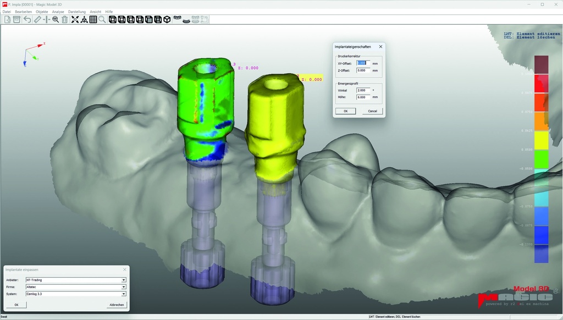Viewport: 563px width, 320px height.
Task: Click the magenta Z: 0.000 label above the green implant
Action: tap(248, 68)
